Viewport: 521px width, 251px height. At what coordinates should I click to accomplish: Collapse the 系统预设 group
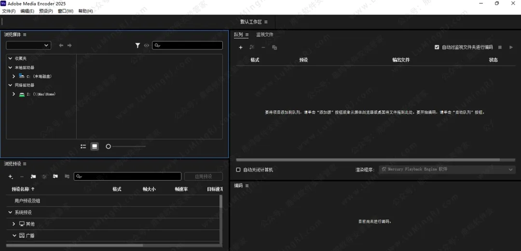click(x=10, y=212)
